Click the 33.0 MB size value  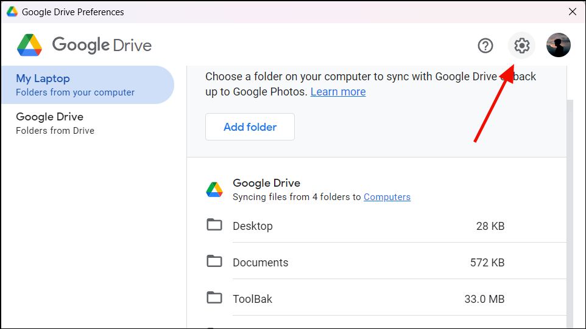tap(484, 299)
